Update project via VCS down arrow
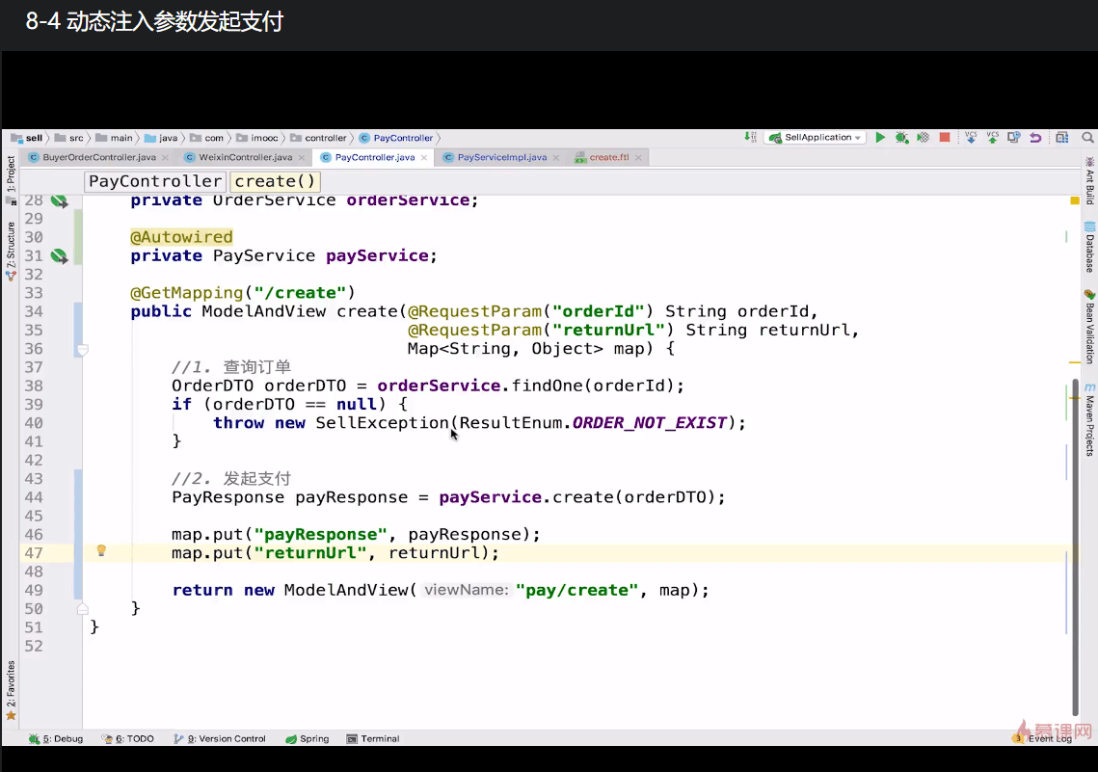The height and width of the screenshot is (772, 1098). (x=971, y=137)
